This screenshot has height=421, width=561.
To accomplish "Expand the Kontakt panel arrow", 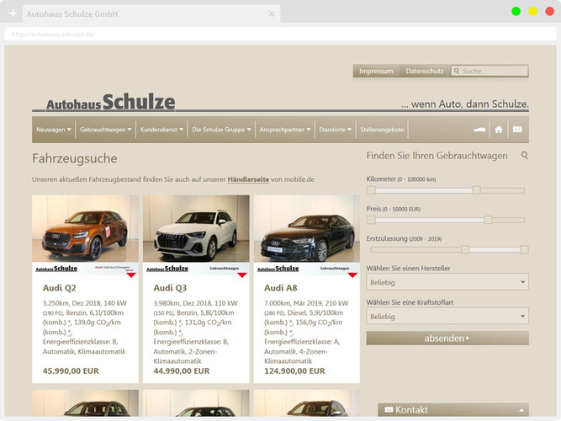I will (x=521, y=410).
